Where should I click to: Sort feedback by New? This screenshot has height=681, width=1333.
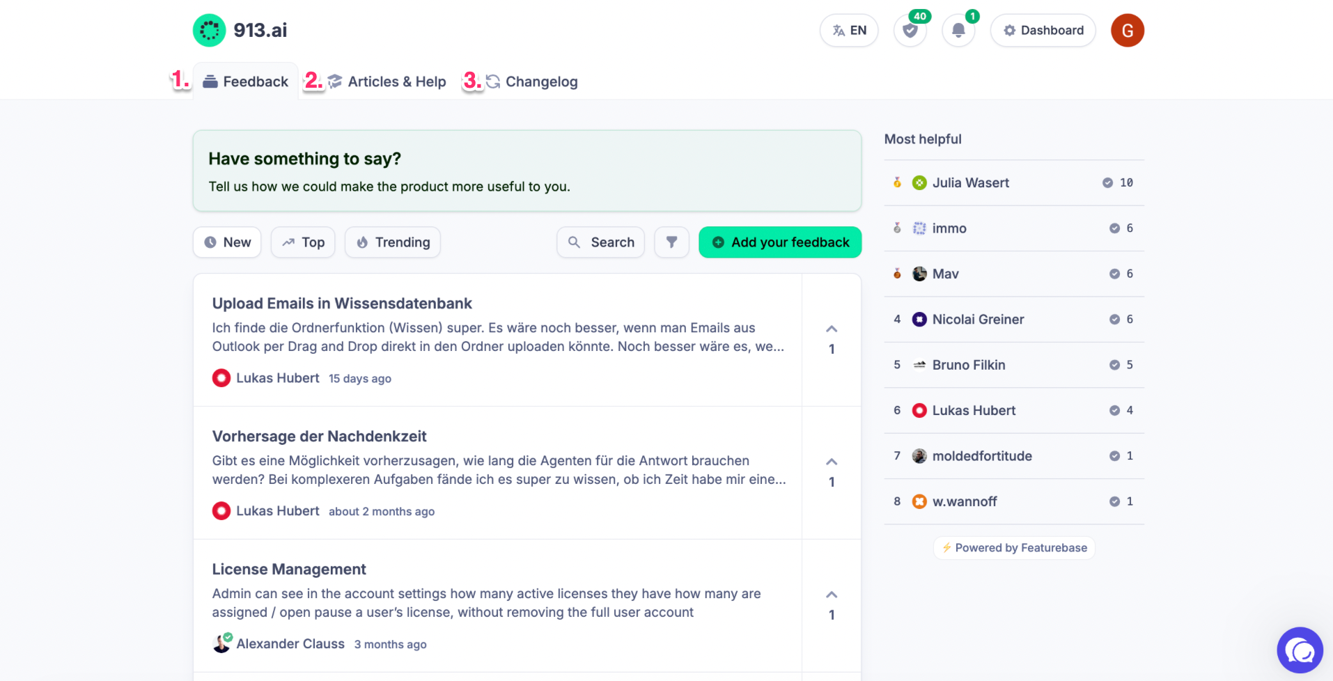227,242
